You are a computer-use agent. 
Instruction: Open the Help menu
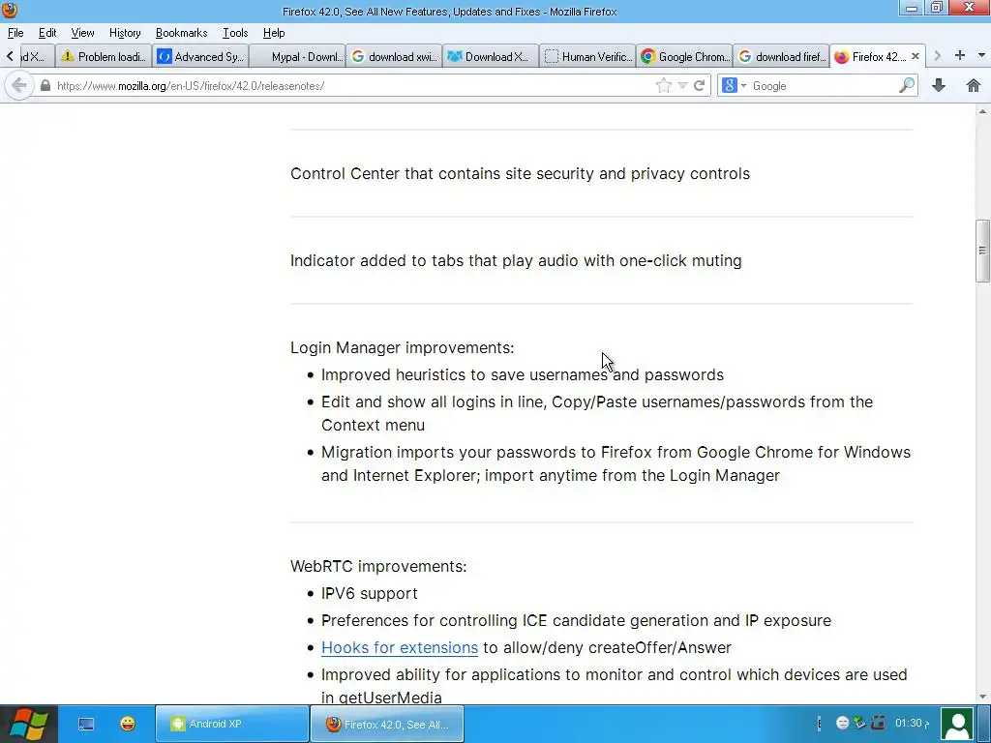274,33
